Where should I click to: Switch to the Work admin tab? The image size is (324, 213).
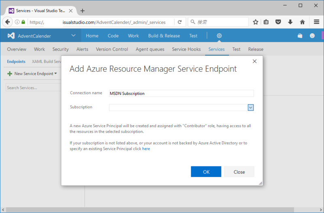click(39, 49)
